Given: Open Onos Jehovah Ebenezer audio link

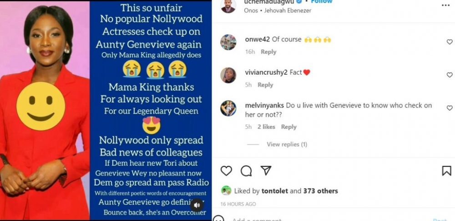Looking at the screenshot, I should [x=278, y=10].
